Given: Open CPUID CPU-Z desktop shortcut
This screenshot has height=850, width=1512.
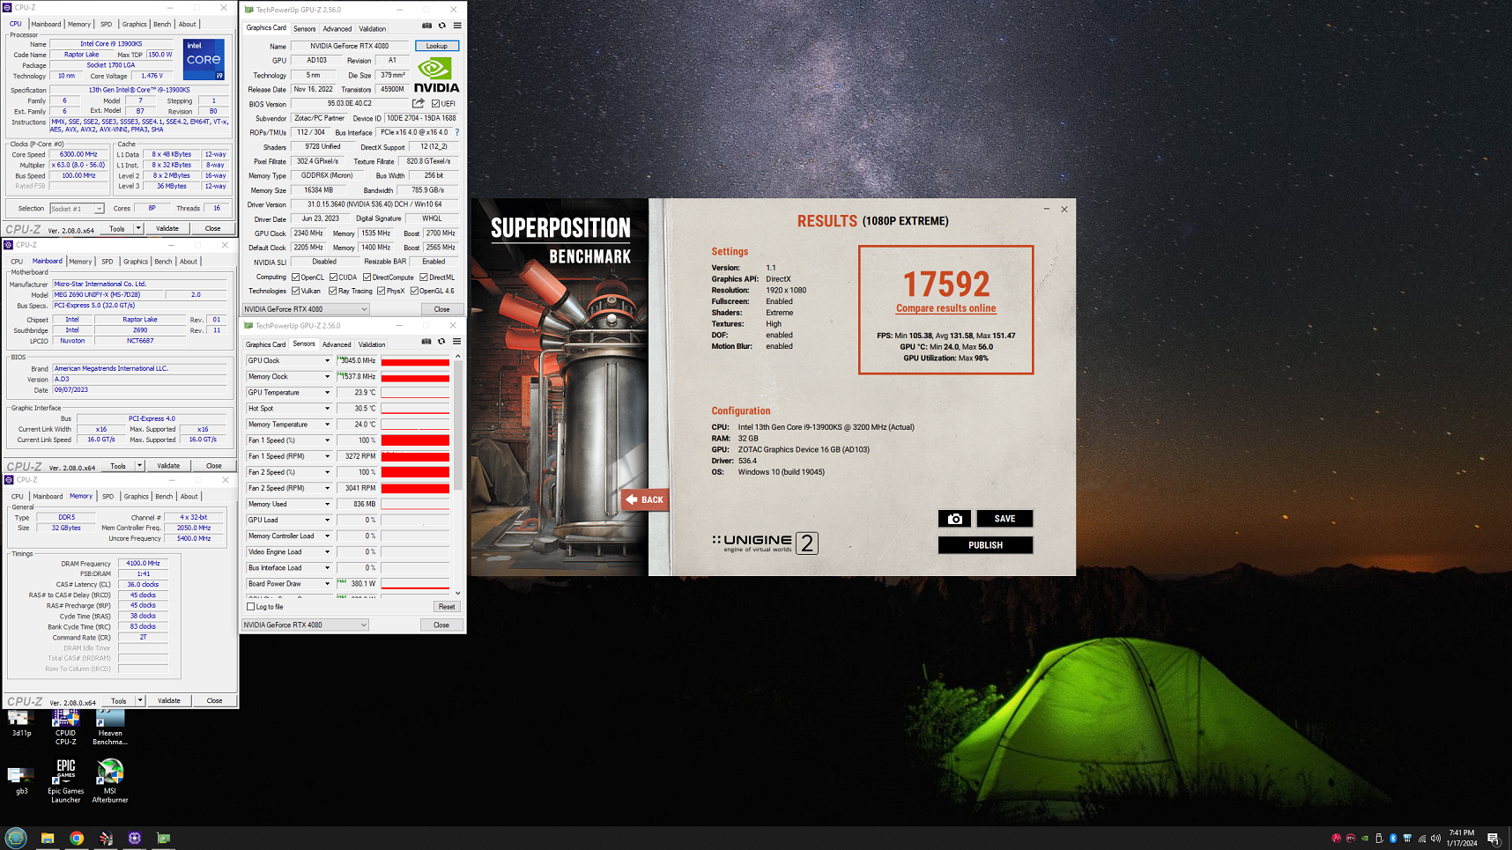Looking at the screenshot, I should [x=66, y=728].
